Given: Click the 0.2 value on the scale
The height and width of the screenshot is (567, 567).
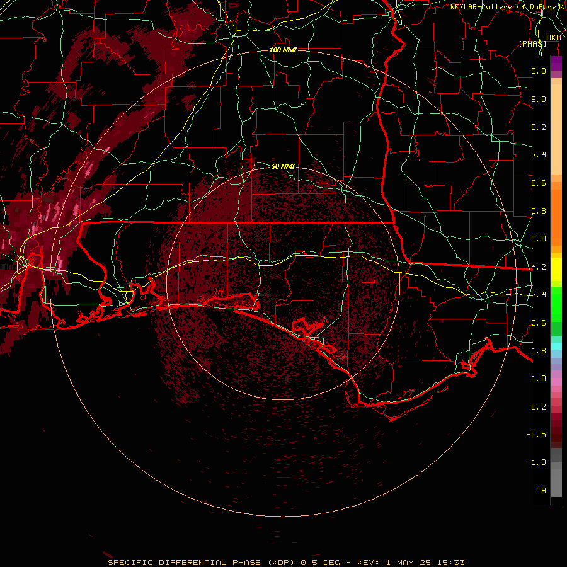Looking at the screenshot, I should click(x=539, y=407).
